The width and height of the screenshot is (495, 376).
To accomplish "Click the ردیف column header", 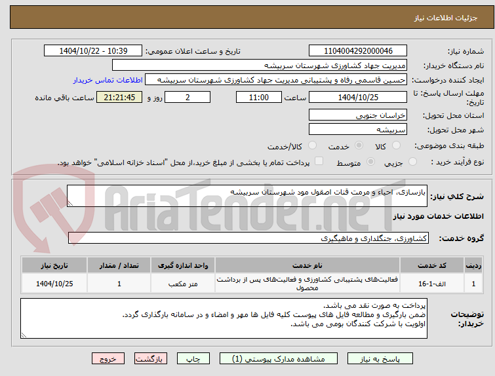I will [473, 265].
